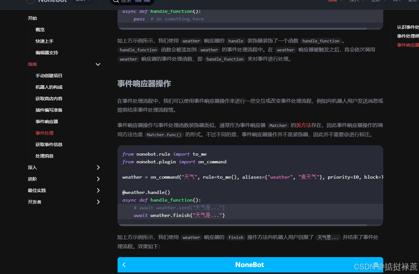Click the 最佳实践 sidebar category label
The height and width of the screenshot is (274, 419).
click(37, 190)
